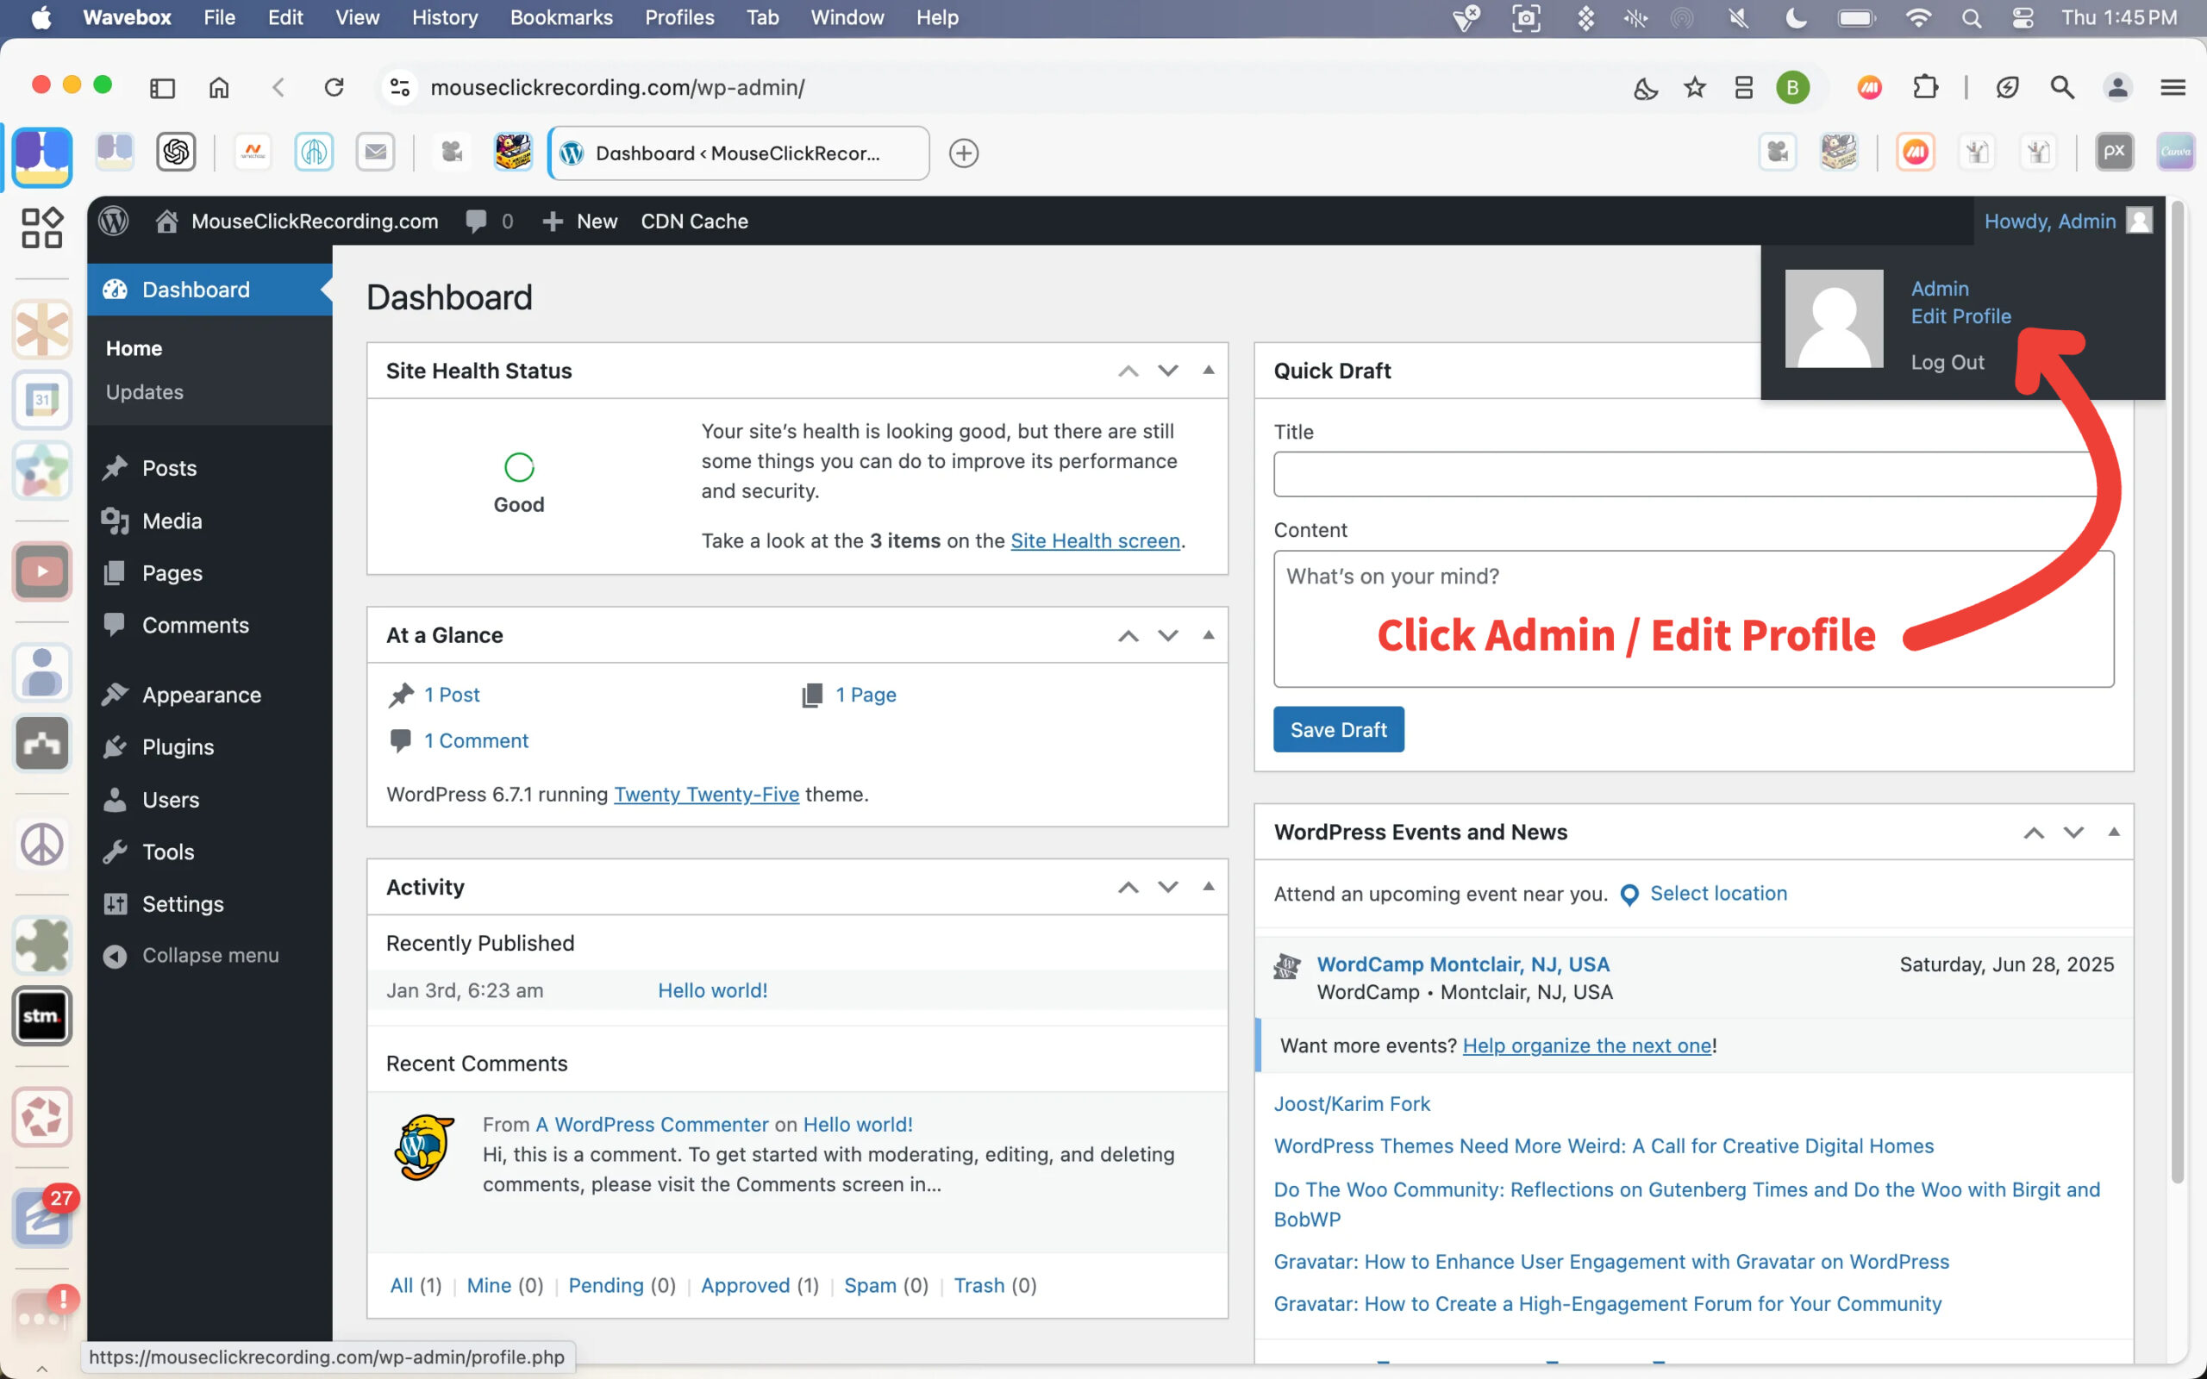Toggle the Activity panel collapse triangle

[1209, 887]
